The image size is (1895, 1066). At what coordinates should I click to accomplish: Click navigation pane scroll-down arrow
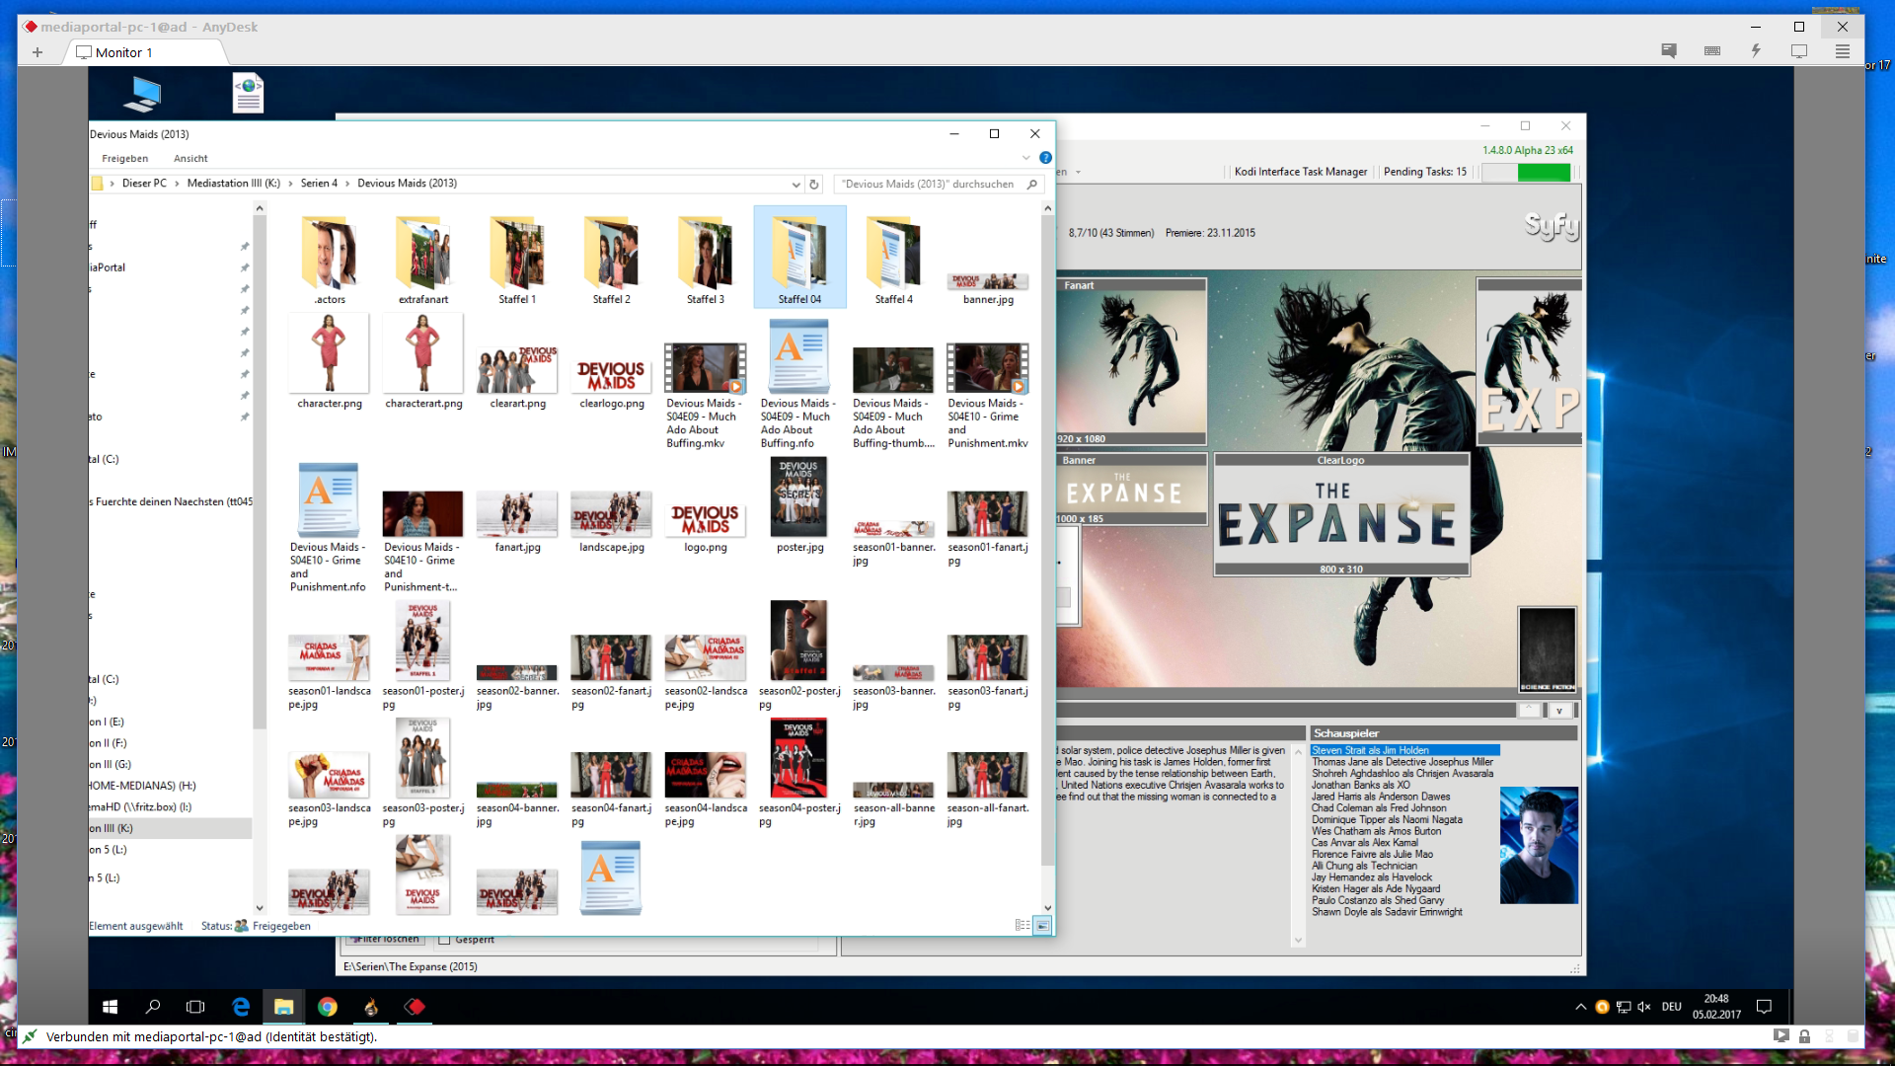click(260, 908)
